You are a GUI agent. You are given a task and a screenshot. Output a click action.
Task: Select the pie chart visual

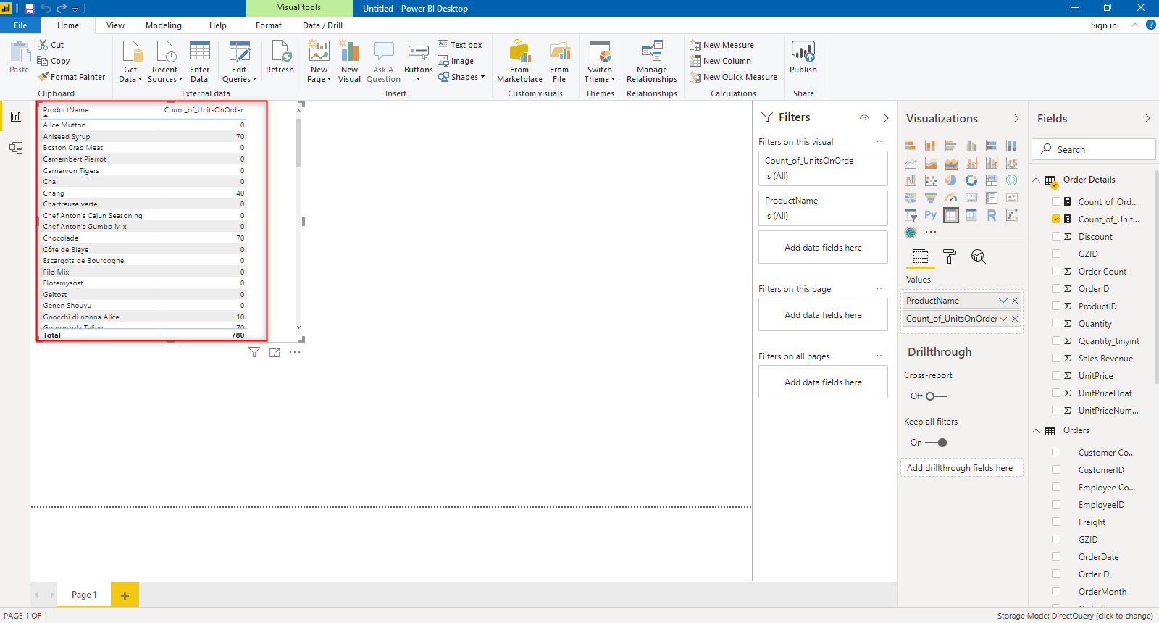point(951,180)
